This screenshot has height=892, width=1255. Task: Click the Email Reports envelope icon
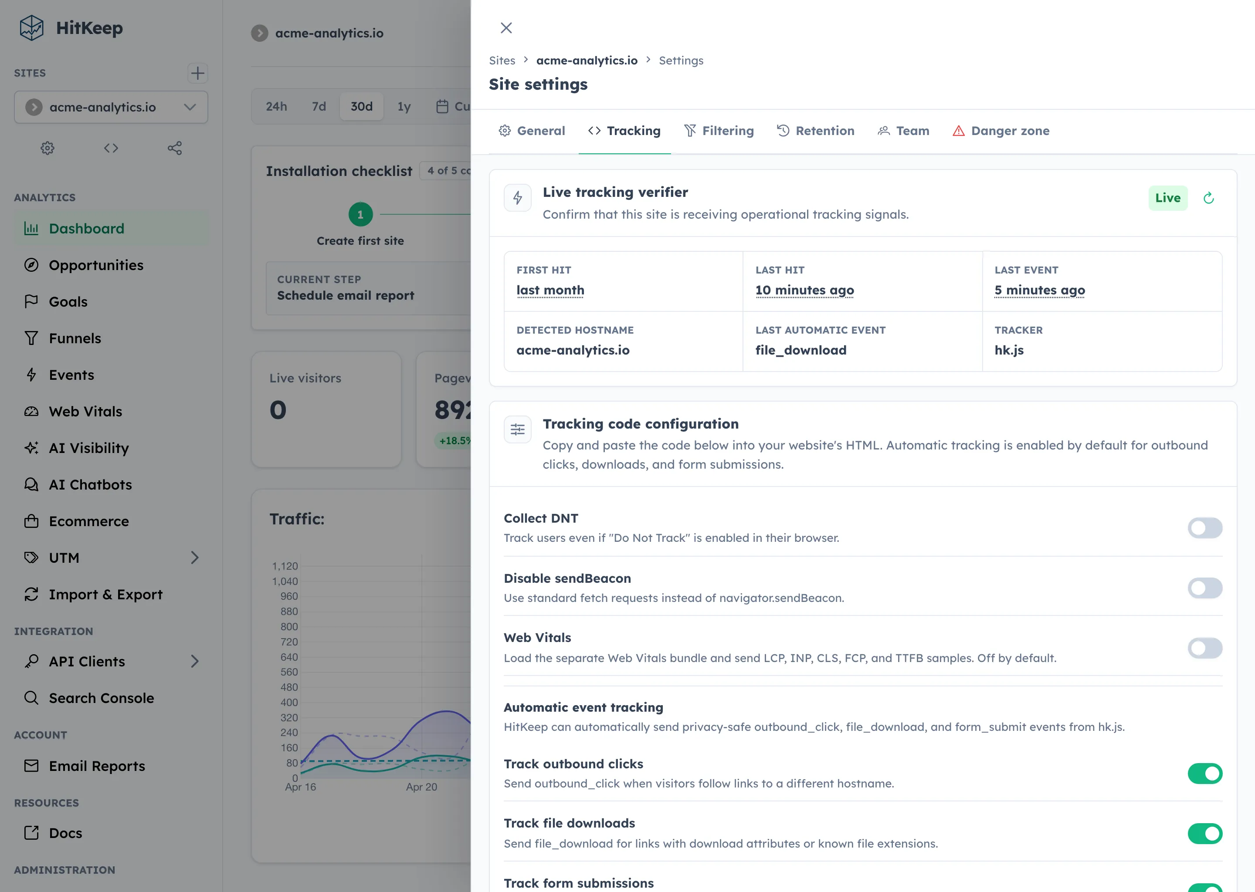(31, 766)
